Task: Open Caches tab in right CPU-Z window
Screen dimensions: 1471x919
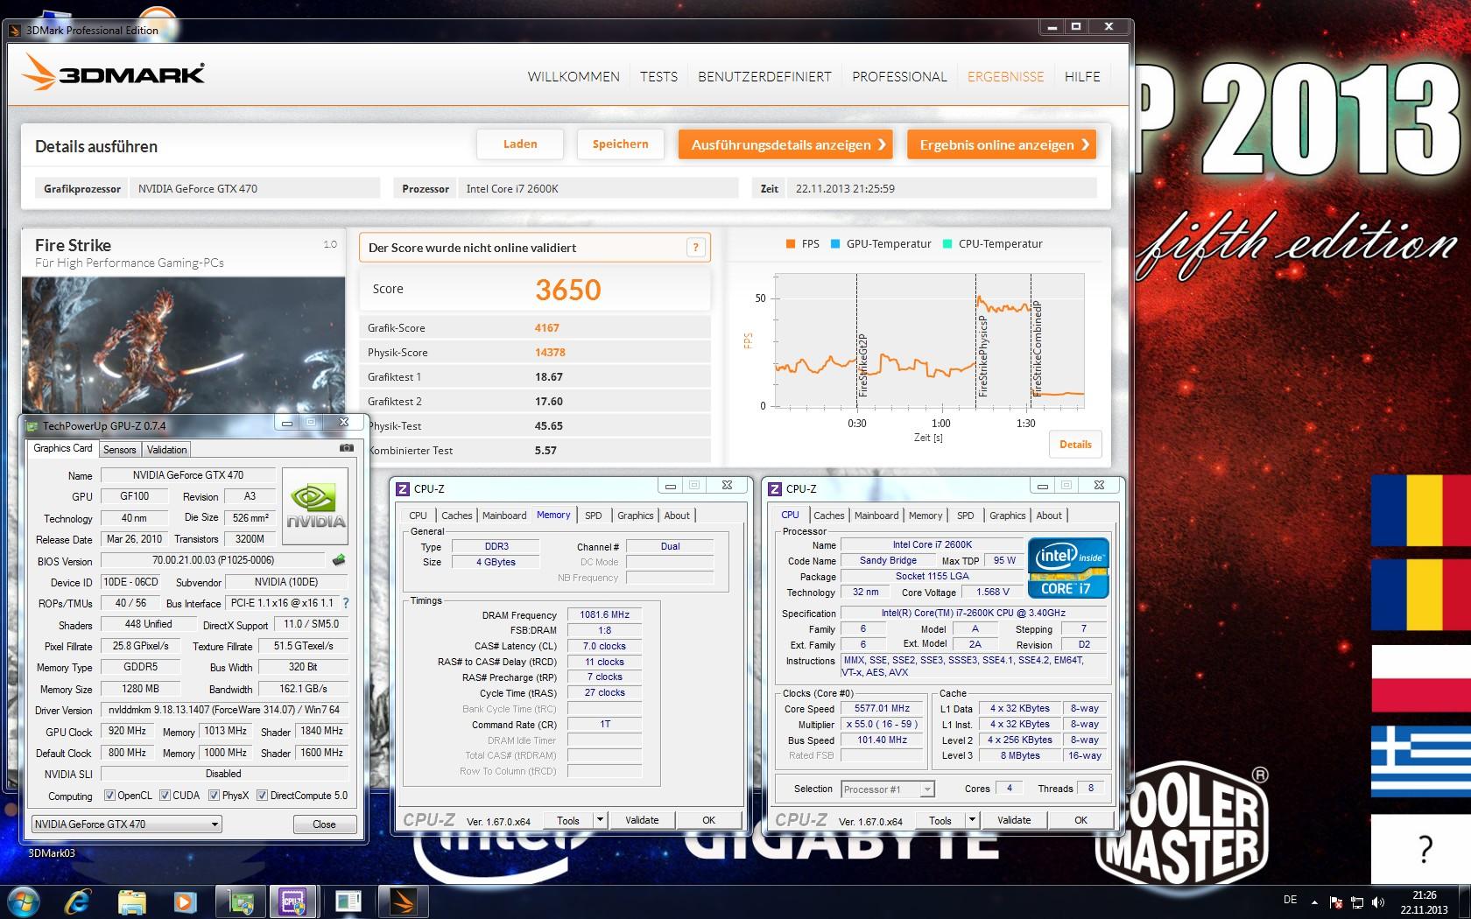Action: [829, 516]
